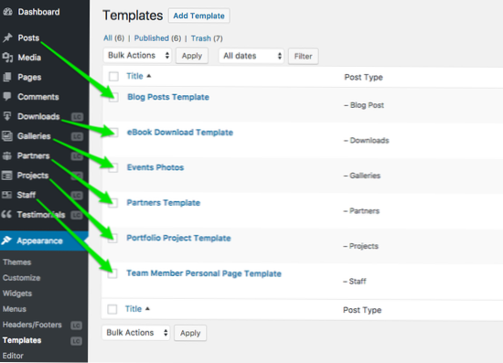503x363 pixels.
Task: Open the bottom Bulk Actions dropdown
Action: point(135,333)
